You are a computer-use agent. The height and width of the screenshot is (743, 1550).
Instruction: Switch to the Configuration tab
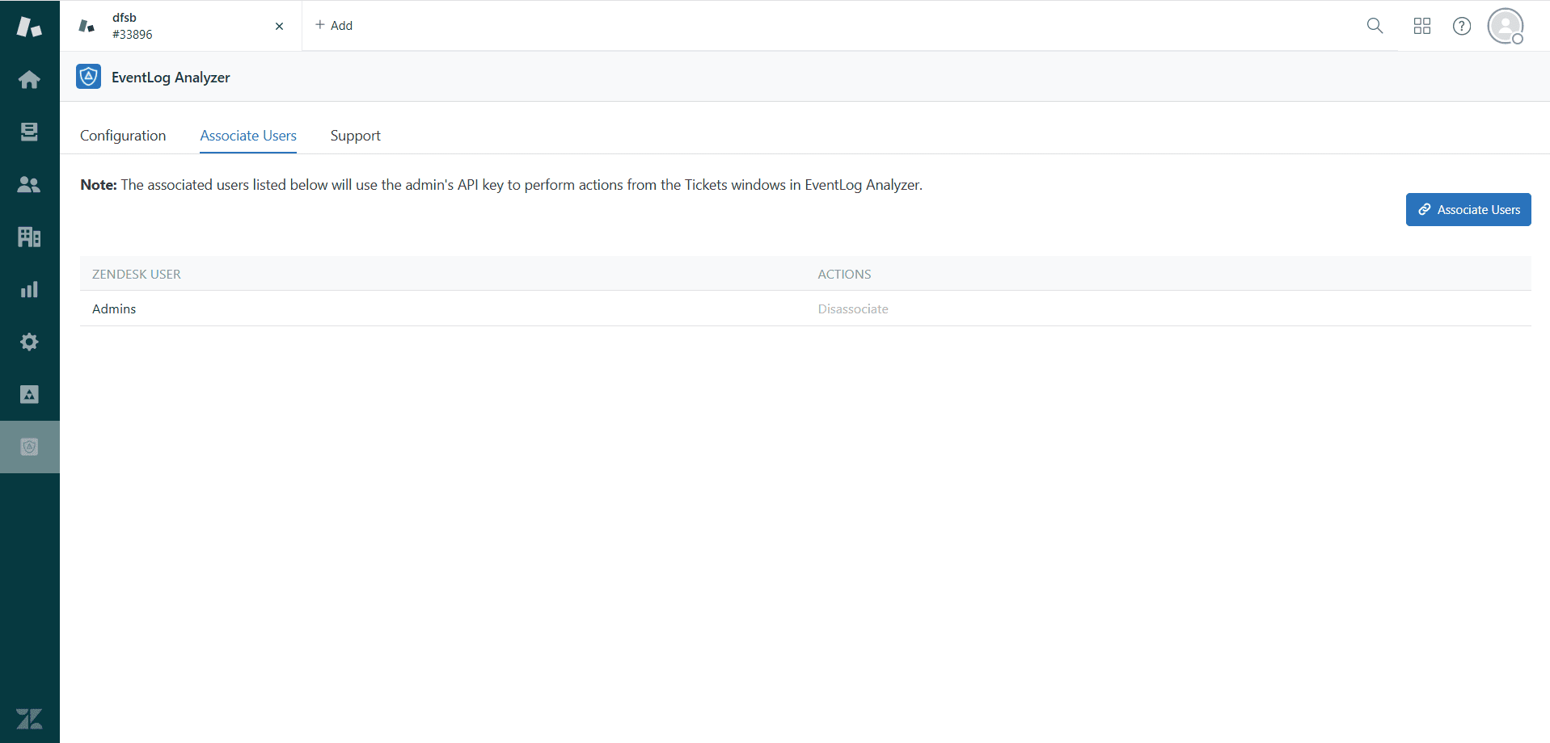(122, 135)
